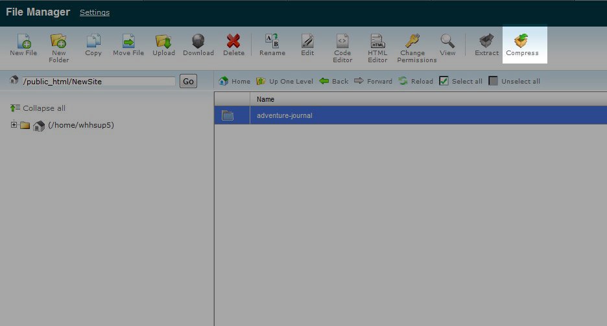Collapse all folders in the tree
This screenshot has height=326, width=607.
coord(38,108)
